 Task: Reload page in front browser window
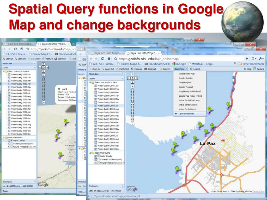click(x=102, y=59)
